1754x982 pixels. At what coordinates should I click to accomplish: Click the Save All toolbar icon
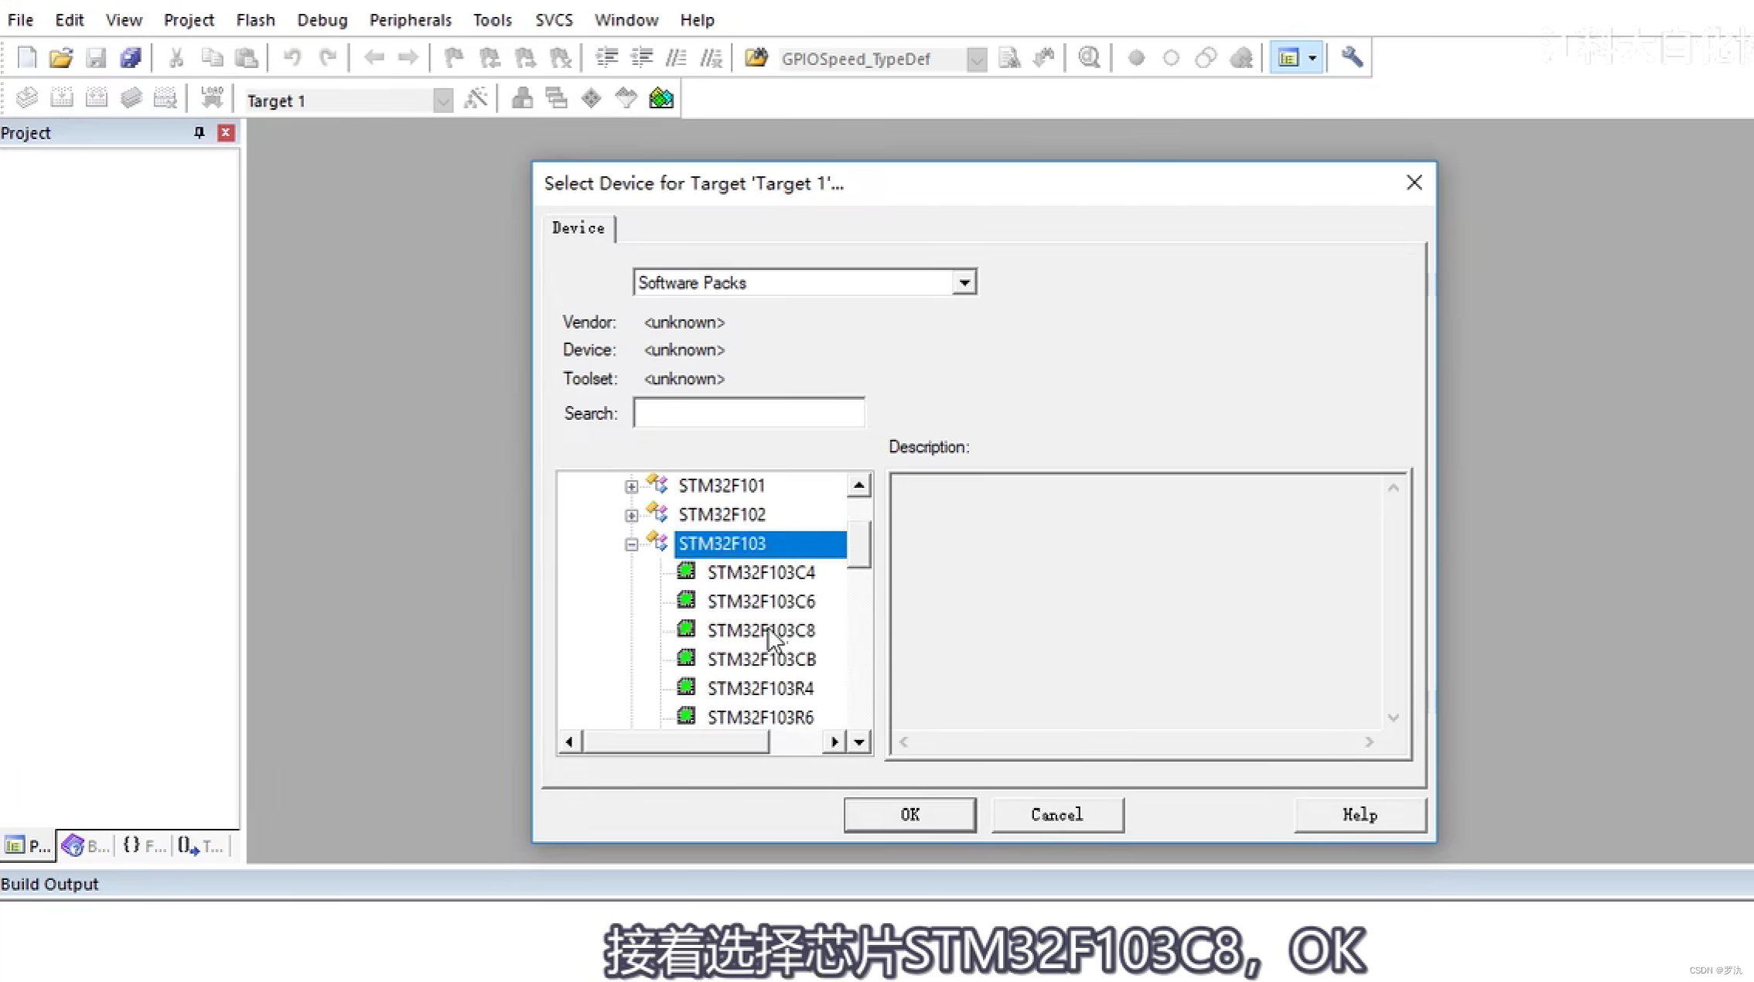pos(130,58)
